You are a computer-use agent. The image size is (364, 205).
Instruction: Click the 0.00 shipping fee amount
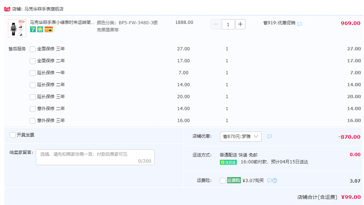[x=355, y=154]
